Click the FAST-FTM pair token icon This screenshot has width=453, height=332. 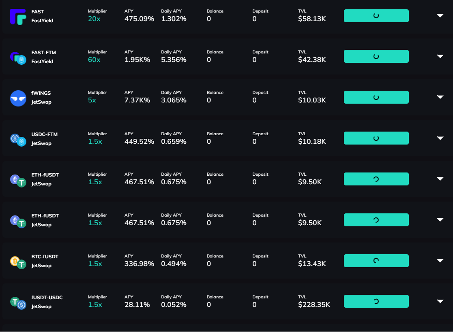pyautogui.click(x=18, y=58)
